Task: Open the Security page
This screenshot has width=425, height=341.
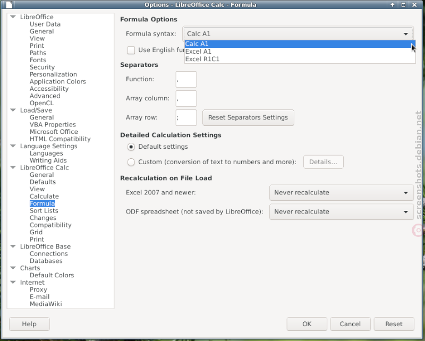Action: click(42, 67)
